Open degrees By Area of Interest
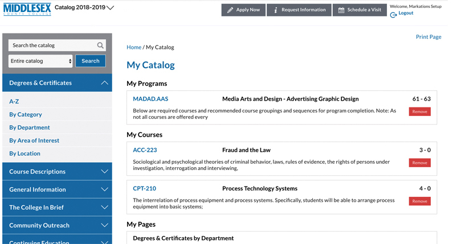The image size is (453, 244). [x=34, y=140]
